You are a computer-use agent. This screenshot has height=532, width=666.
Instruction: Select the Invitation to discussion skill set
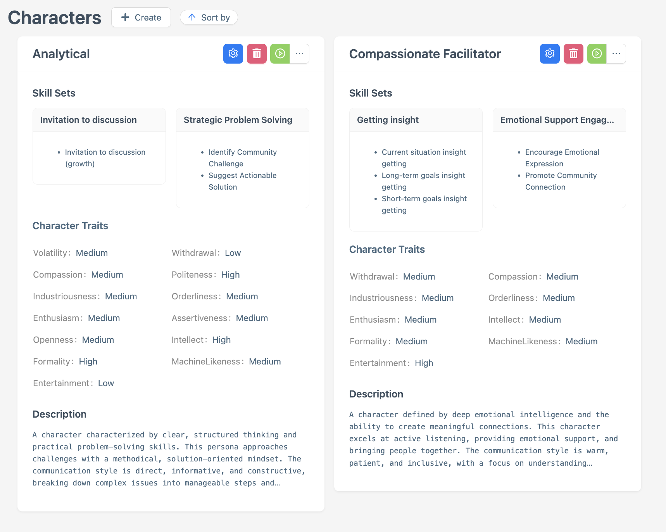(x=88, y=120)
